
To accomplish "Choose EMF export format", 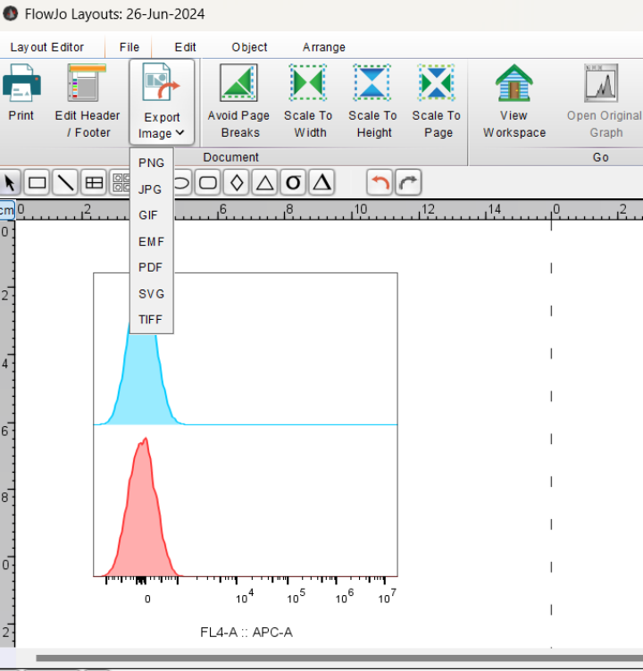I will [152, 242].
